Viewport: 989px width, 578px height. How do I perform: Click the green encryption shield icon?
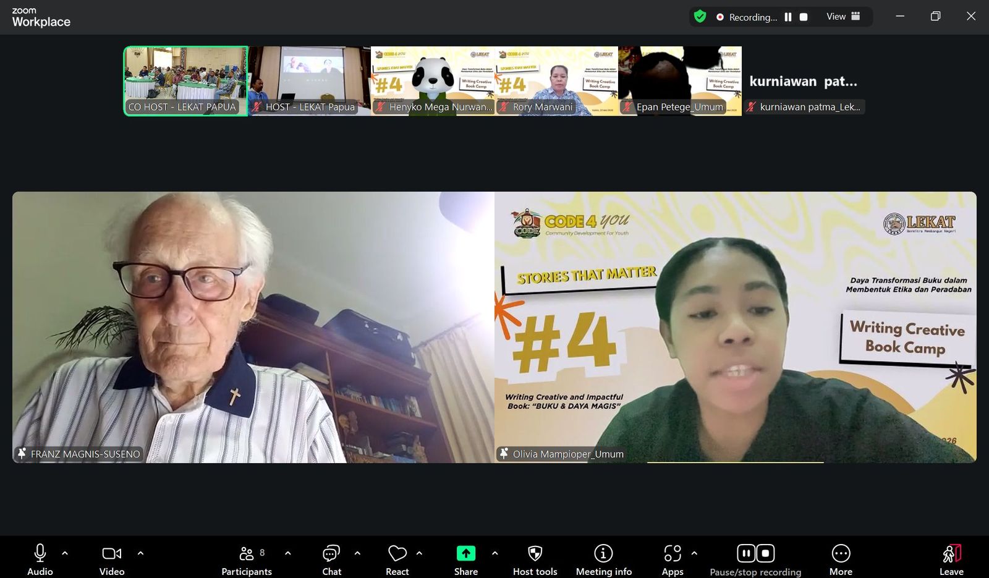point(700,17)
